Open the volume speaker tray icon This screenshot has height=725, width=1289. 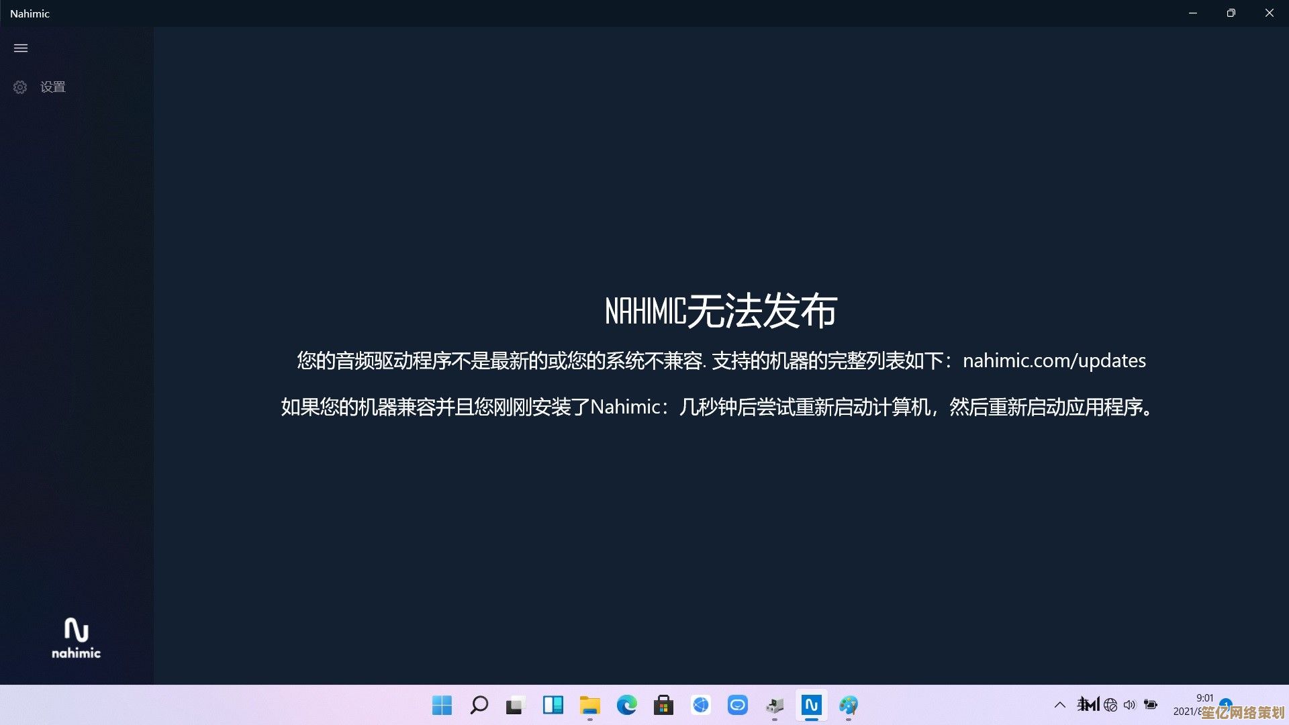[1130, 705]
